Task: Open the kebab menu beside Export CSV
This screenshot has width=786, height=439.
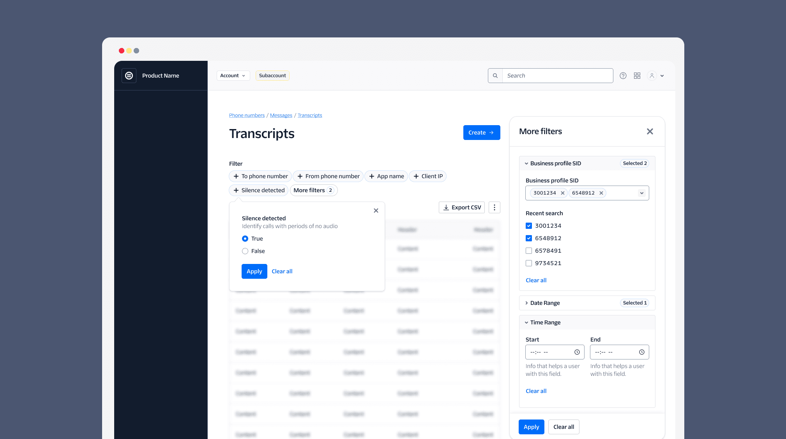Action: [494, 207]
